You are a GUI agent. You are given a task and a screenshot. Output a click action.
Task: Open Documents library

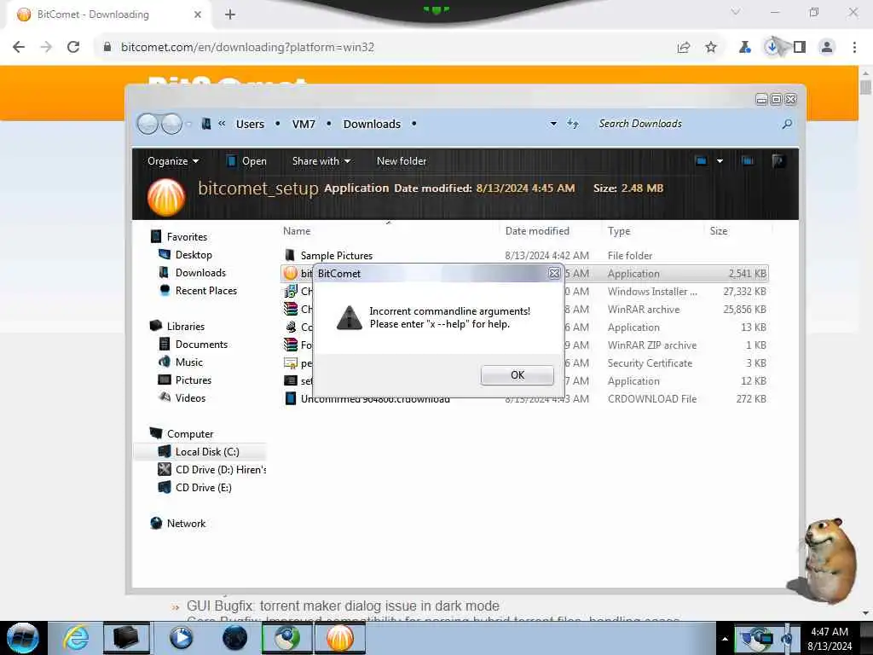[x=201, y=345]
